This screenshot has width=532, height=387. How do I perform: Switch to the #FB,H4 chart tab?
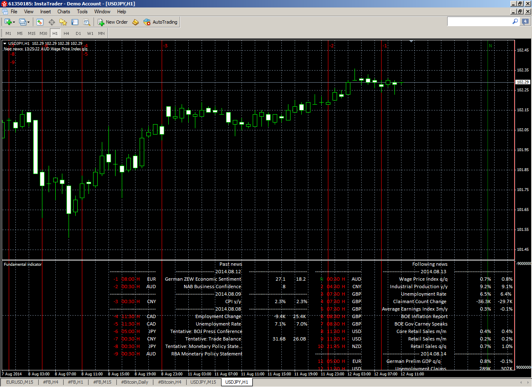pos(51,382)
